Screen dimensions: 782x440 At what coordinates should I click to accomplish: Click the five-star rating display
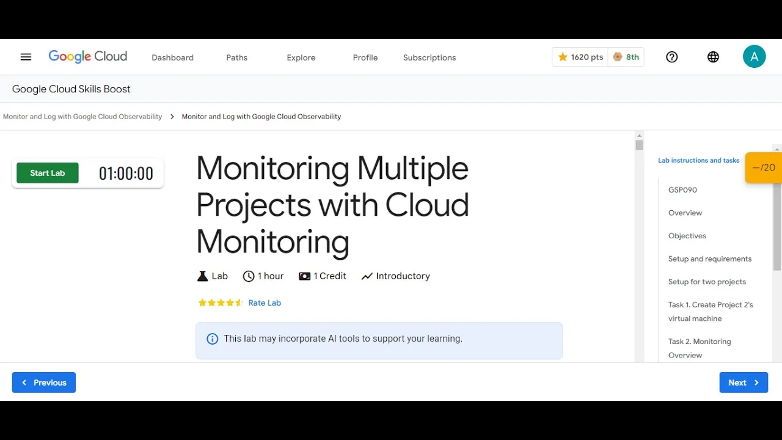click(x=221, y=302)
